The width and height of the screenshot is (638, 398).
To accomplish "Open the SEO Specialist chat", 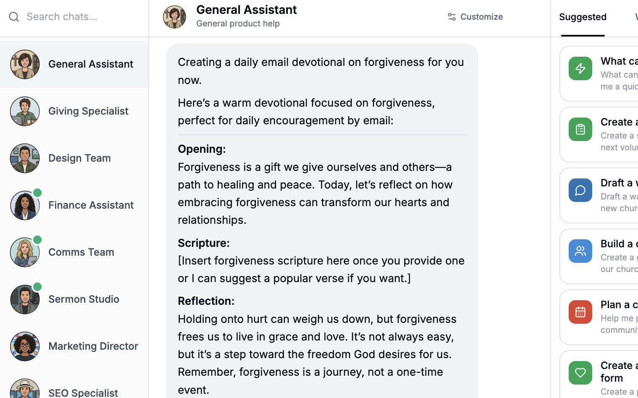I will (x=83, y=392).
